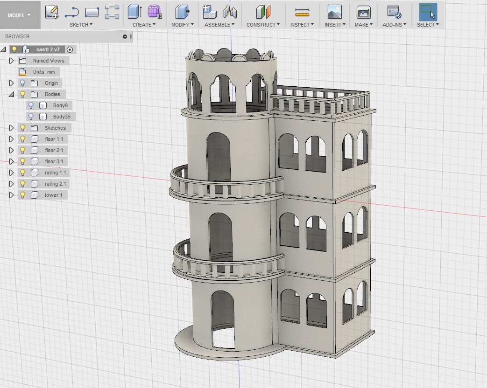Collapse the castl 2 v7 root node
The height and width of the screenshot is (388, 487).
pyautogui.click(x=3, y=49)
